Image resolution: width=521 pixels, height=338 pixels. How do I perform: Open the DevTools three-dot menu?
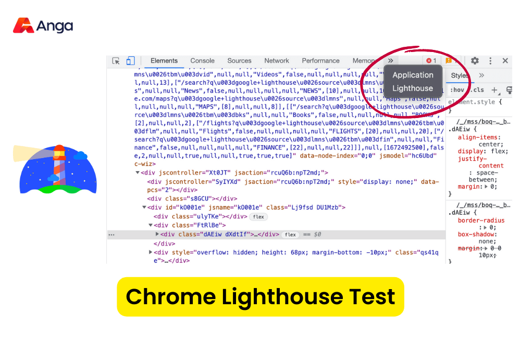[x=490, y=61]
